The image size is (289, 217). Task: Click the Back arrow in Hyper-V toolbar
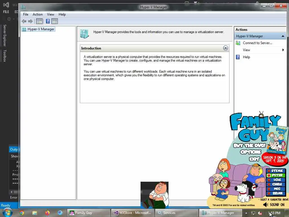24,21
